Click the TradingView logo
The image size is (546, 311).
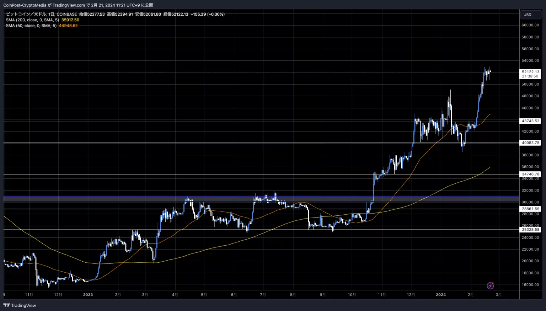tap(20, 305)
